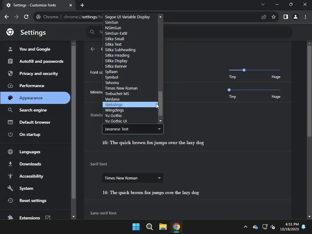Open the Serif font Times New Roman dropdown
The image size is (312, 234).
click(133, 178)
